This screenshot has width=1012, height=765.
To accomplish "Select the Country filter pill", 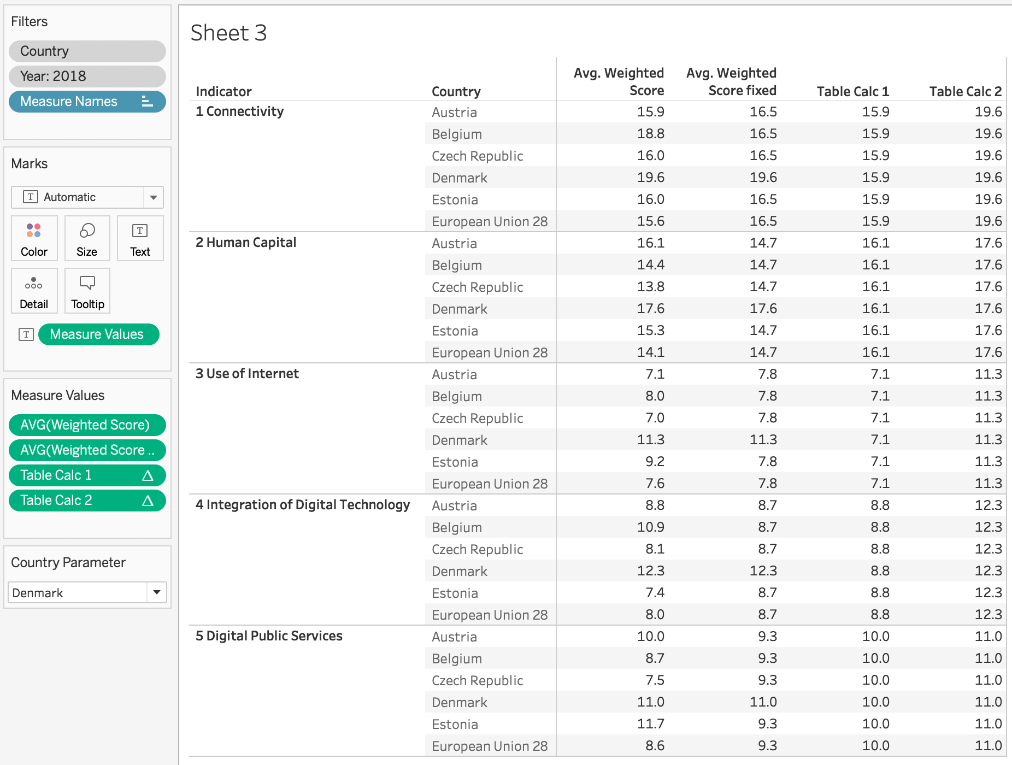I will coord(87,51).
